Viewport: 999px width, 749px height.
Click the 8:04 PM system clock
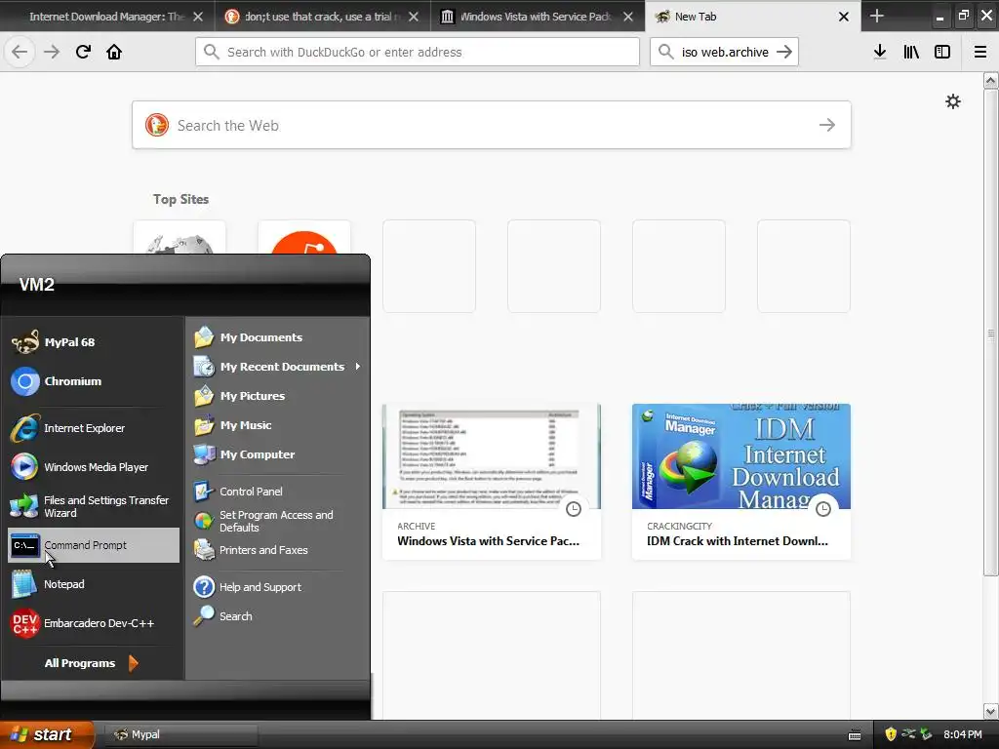tap(962, 734)
